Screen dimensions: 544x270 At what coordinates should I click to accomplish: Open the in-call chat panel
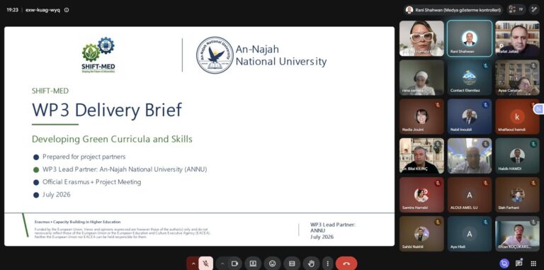(519, 264)
